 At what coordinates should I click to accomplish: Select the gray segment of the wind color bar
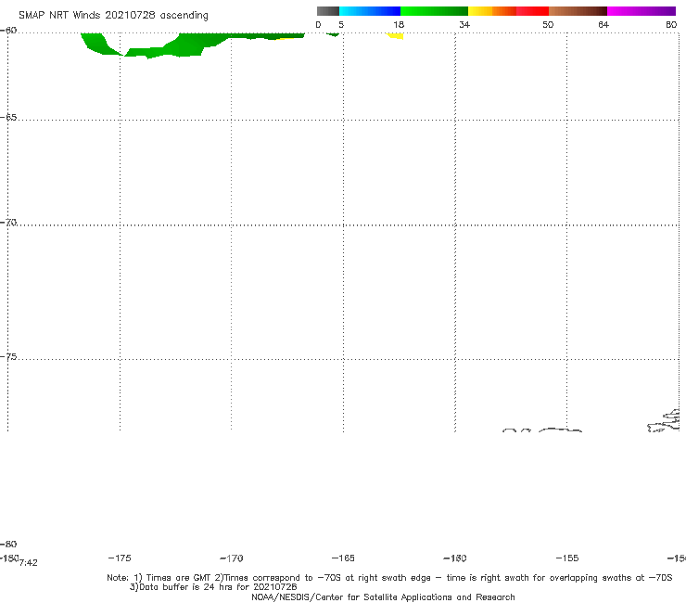click(328, 11)
